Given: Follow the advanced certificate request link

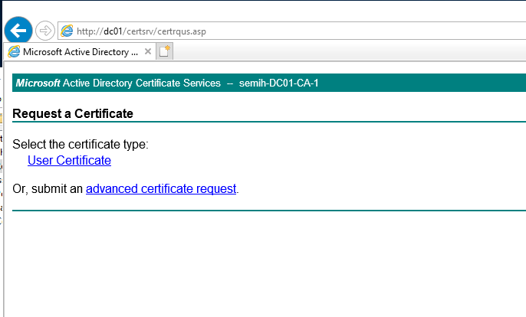Looking at the screenshot, I should tap(161, 188).
